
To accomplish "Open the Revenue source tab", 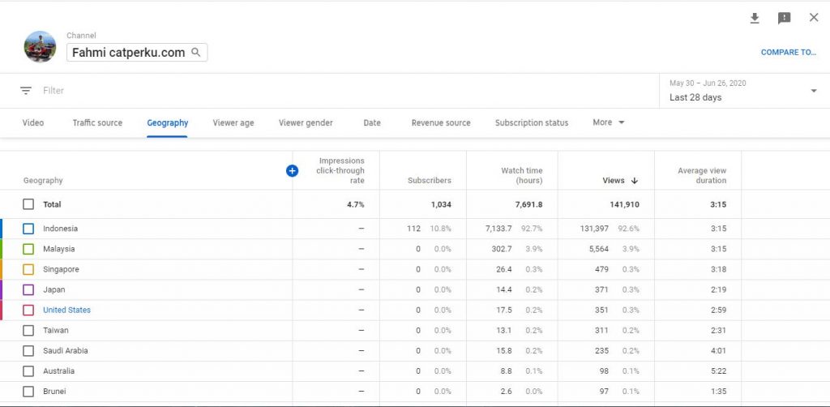I will click(441, 122).
